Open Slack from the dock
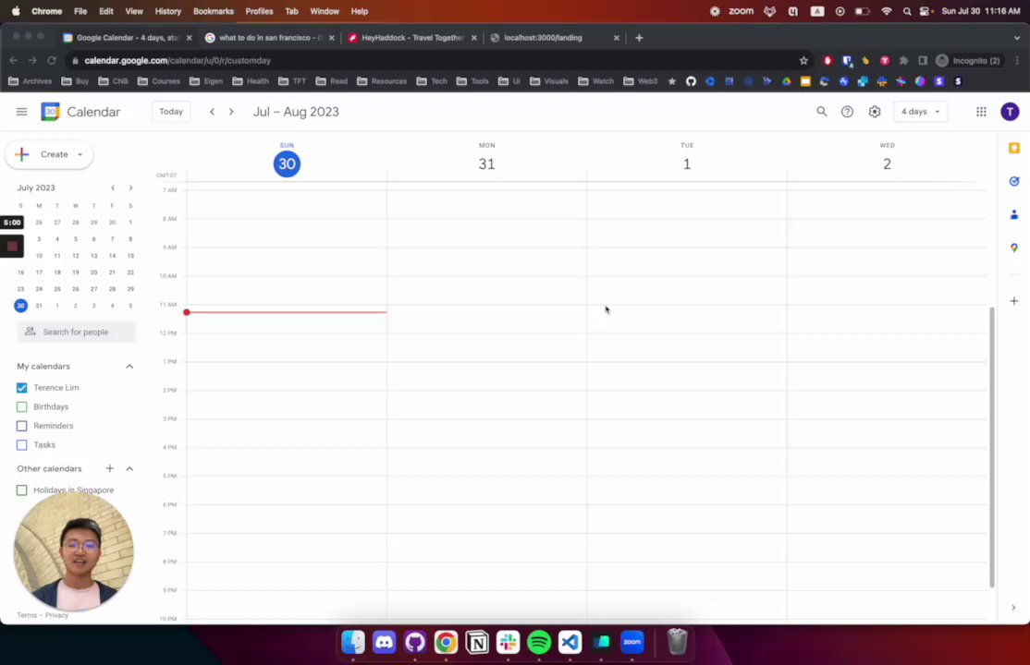This screenshot has width=1030, height=665. (508, 642)
